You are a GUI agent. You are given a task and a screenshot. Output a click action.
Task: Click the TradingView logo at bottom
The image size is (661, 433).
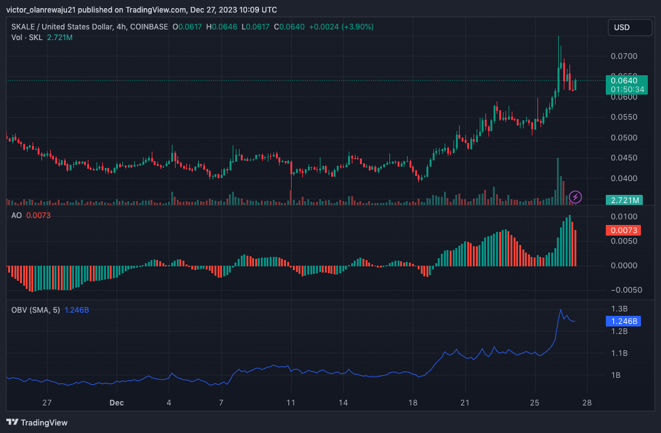click(37, 422)
